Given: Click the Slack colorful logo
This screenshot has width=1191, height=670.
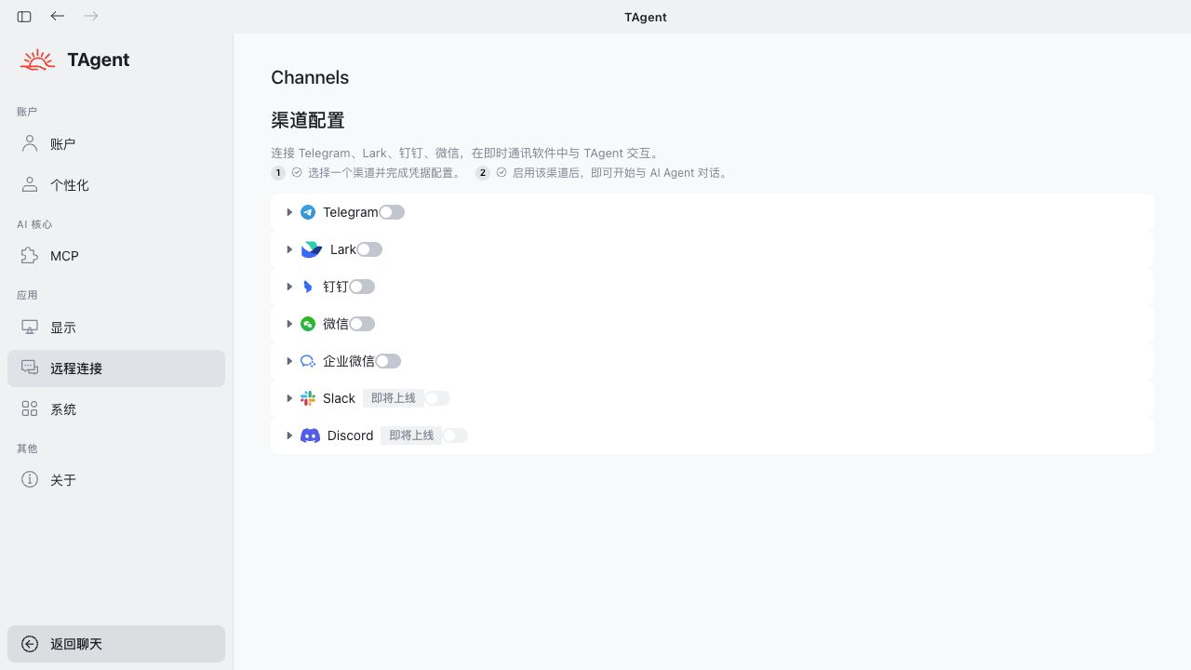Looking at the screenshot, I should 308,398.
